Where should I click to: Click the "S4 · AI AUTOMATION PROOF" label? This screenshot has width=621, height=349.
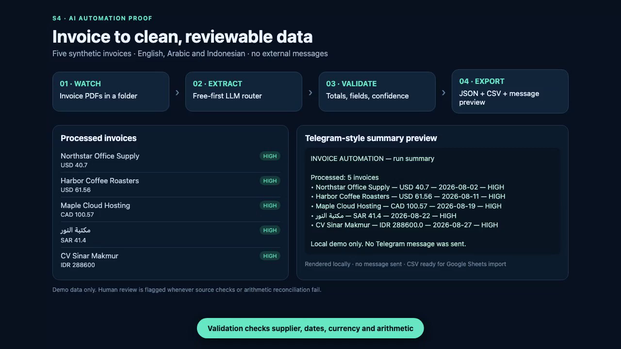pos(102,18)
